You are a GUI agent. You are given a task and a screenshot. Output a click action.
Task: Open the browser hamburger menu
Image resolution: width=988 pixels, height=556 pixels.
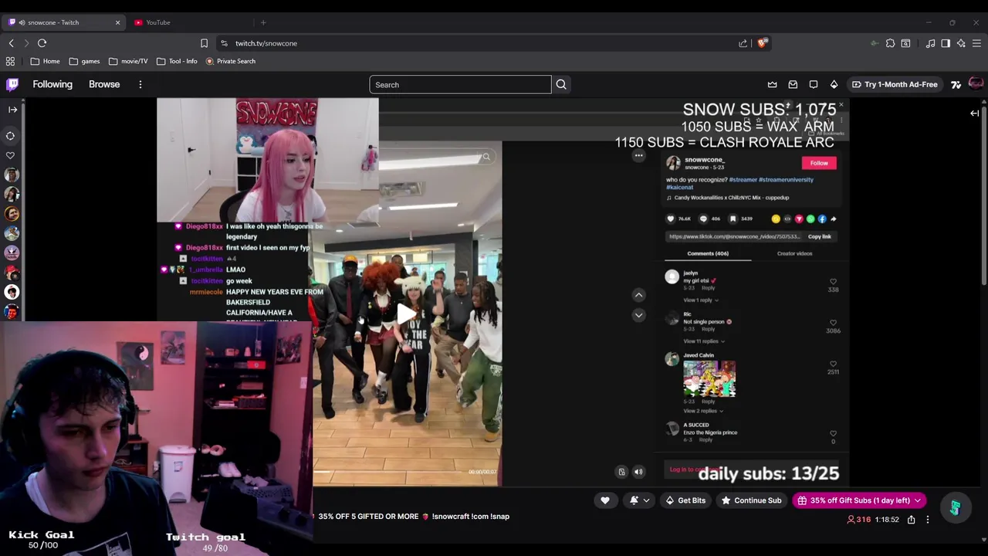(976, 43)
